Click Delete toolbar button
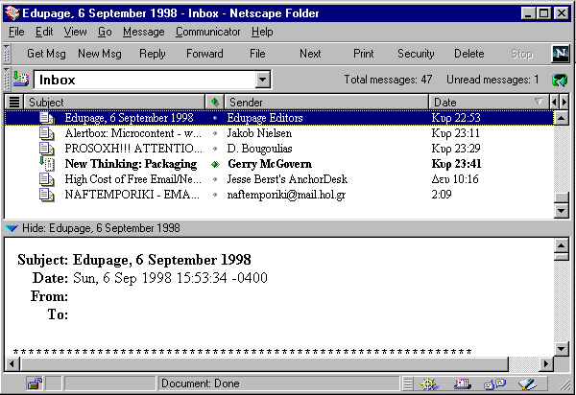Screen dimensions: 576x395 (469, 54)
